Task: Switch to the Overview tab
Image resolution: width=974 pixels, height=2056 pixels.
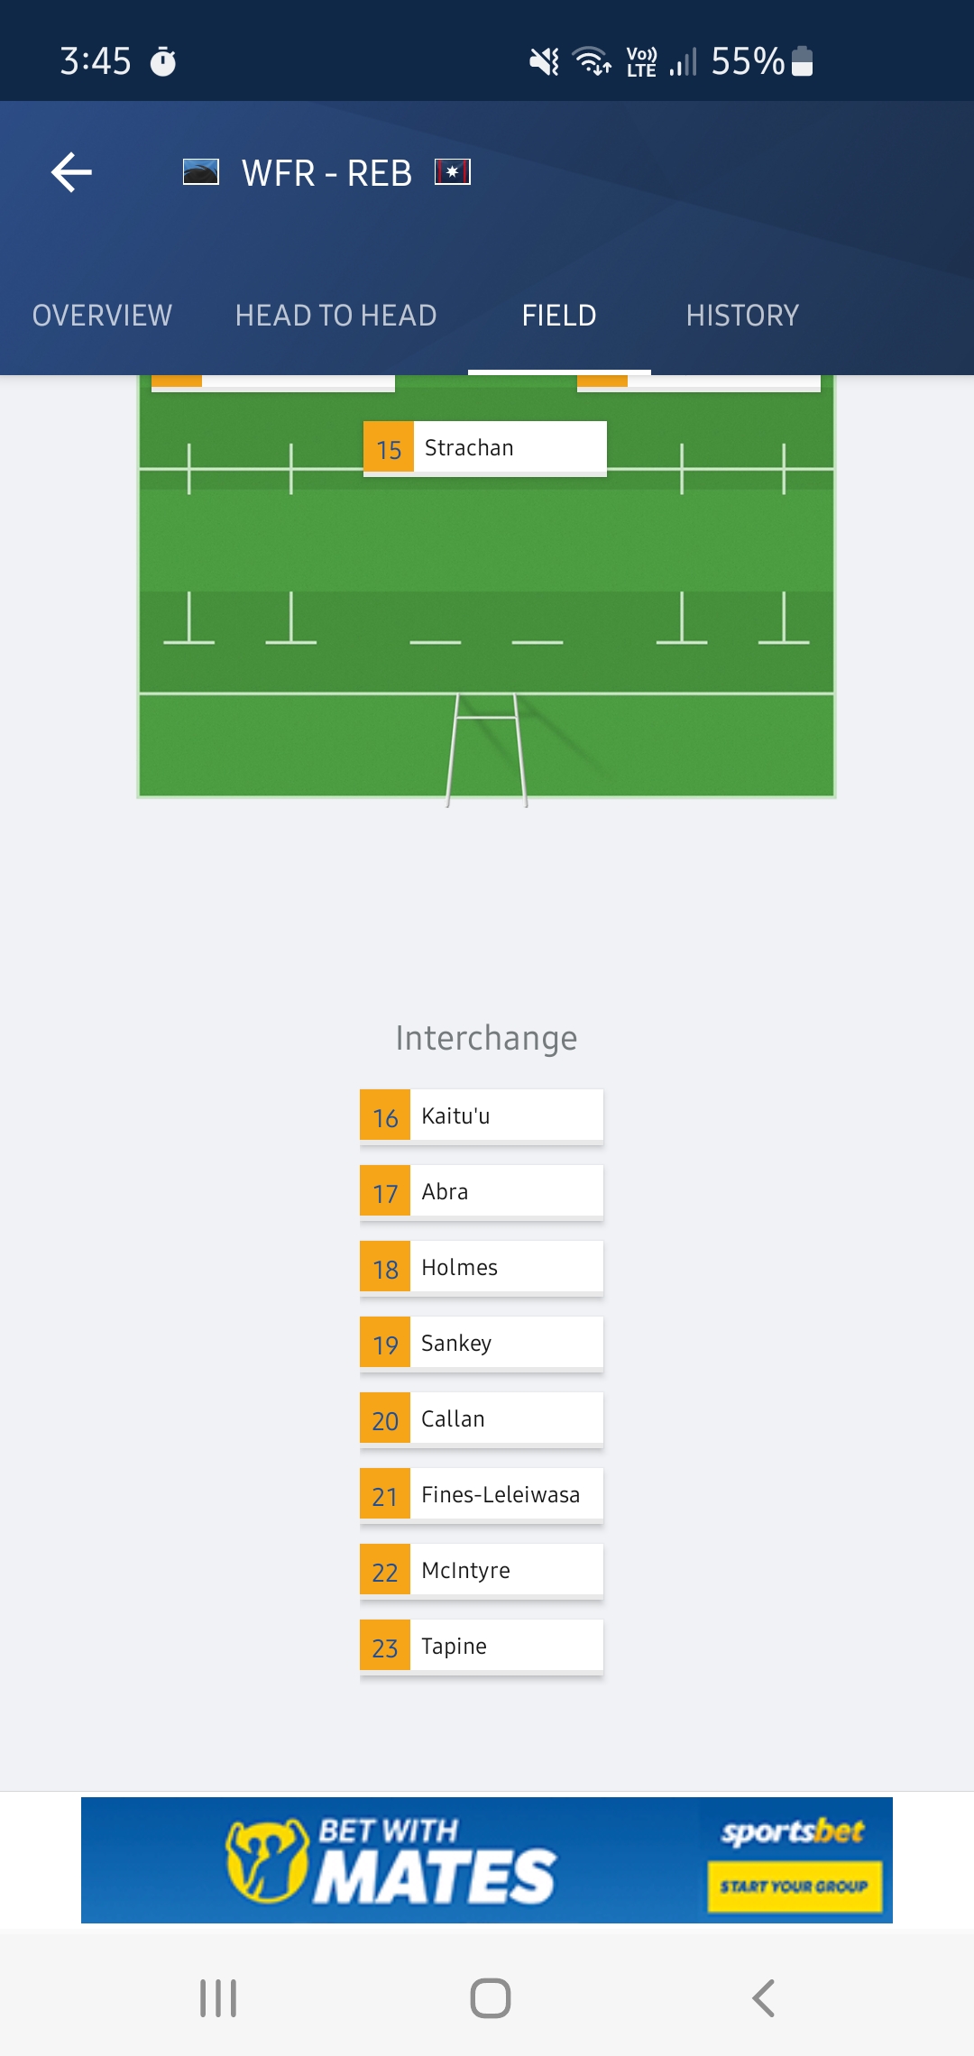Action: coord(102,316)
